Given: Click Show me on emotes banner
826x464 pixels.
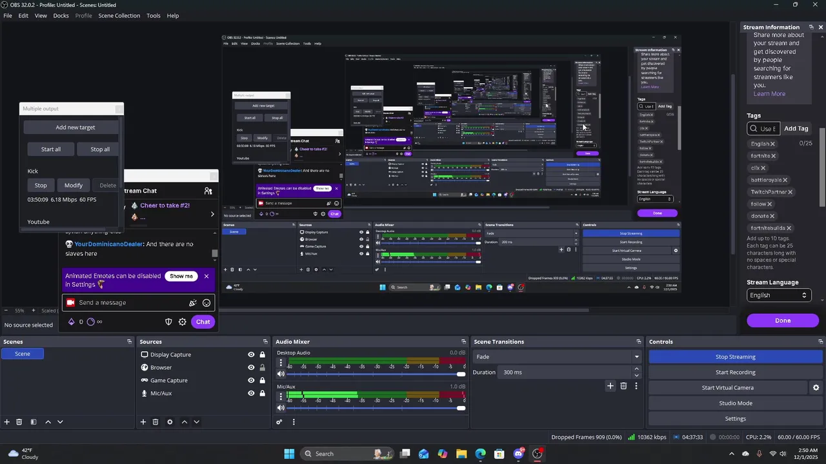Looking at the screenshot, I should coord(181,276).
